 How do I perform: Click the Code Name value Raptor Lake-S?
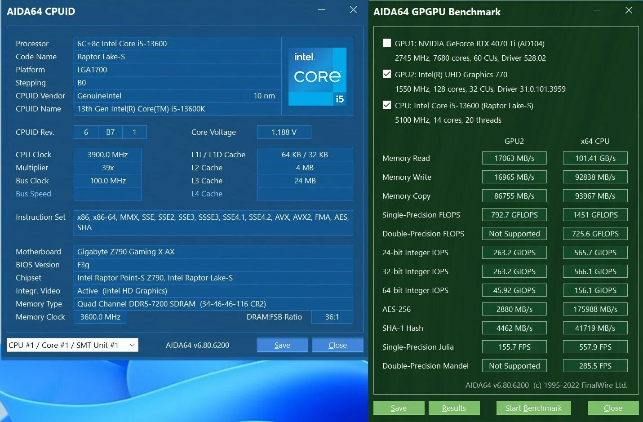click(177, 57)
